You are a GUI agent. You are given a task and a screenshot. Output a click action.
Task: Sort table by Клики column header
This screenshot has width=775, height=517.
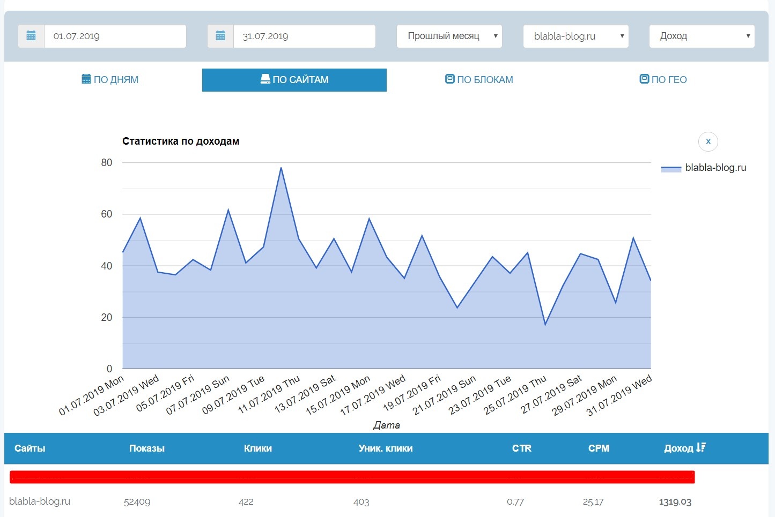click(257, 448)
